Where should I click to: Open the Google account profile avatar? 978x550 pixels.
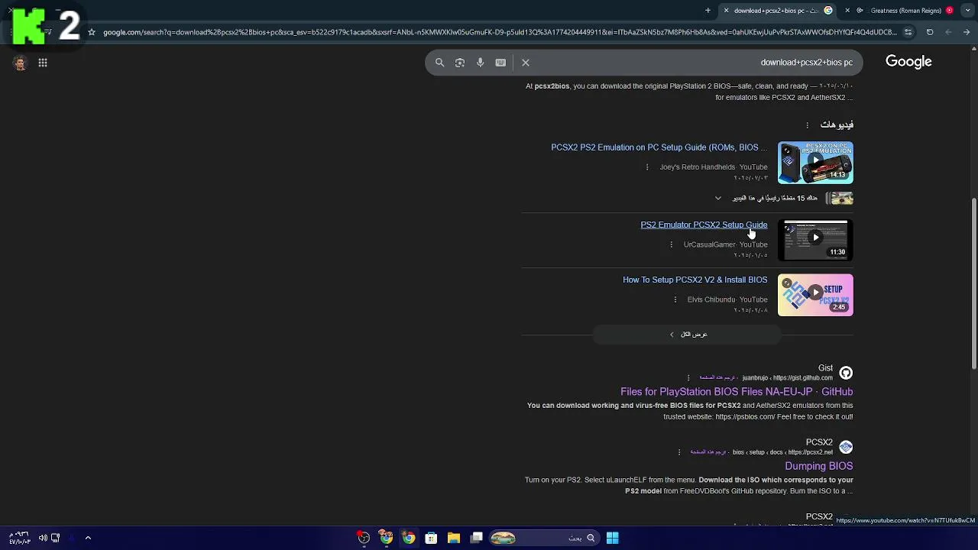[20, 63]
